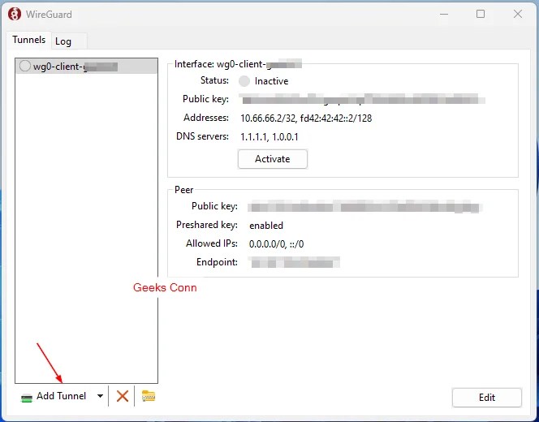Click the Activate button
The height and width of the screenshot is (422, 539).
tap(272, 159)
